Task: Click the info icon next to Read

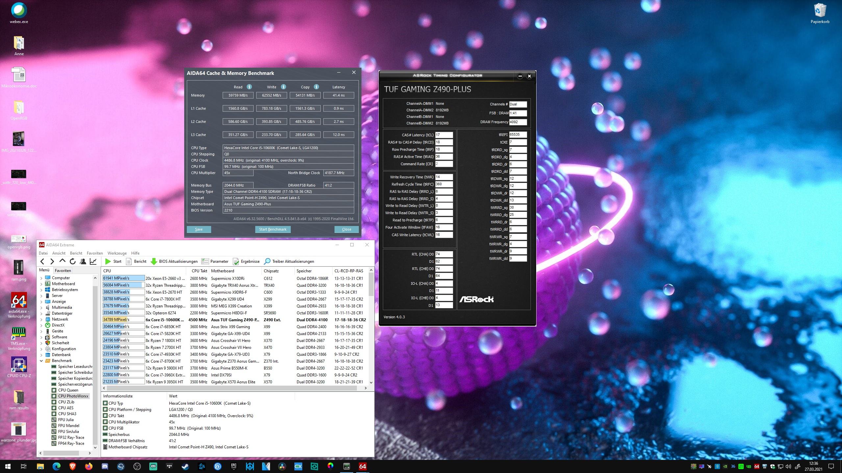Action: coord(249,87)
